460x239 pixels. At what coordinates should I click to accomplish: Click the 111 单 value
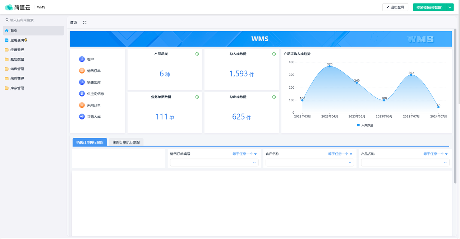[165, 117]
